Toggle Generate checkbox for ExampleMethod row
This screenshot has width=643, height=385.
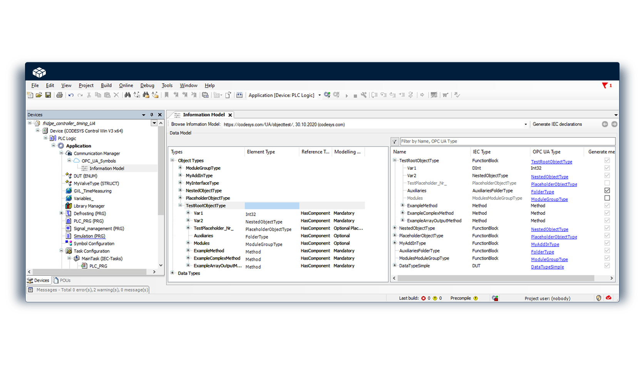(607, 206)
